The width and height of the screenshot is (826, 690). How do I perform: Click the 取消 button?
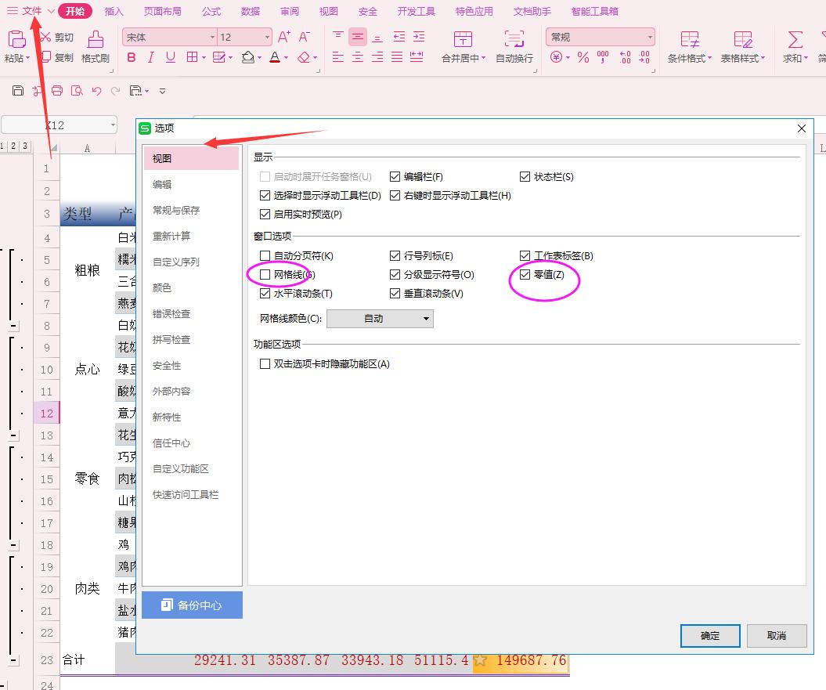(x=777, y=636)
